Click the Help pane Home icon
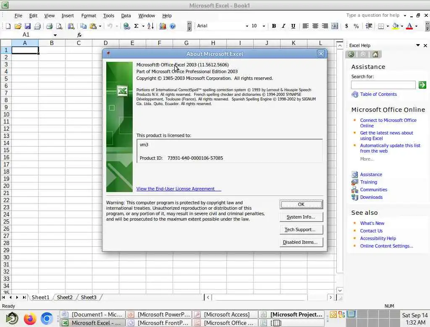The height and width of the screenshot is (327, 430). click(375, 54)
